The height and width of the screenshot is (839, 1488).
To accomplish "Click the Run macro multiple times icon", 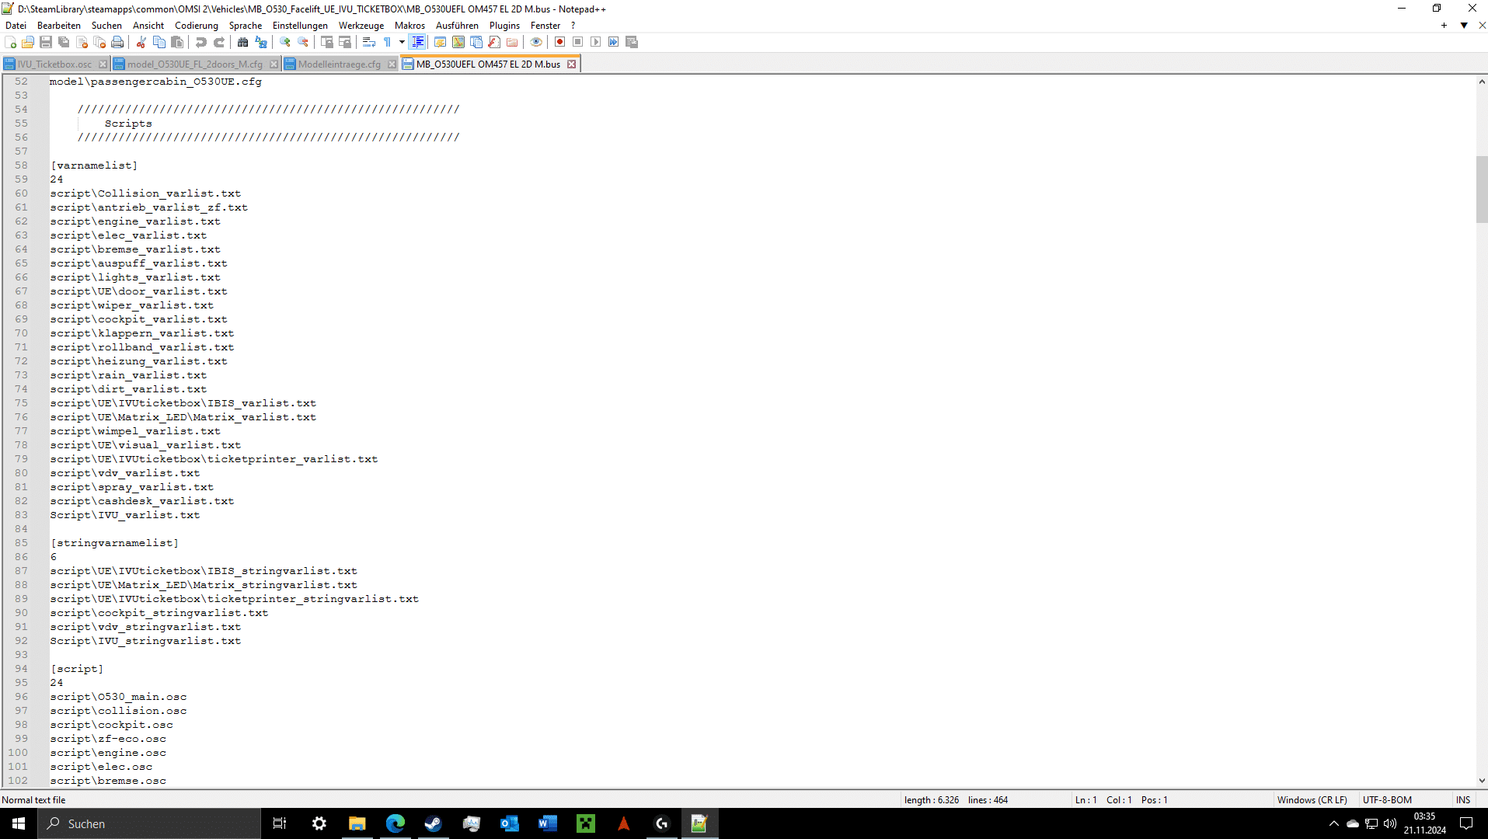I will point(614,42).
